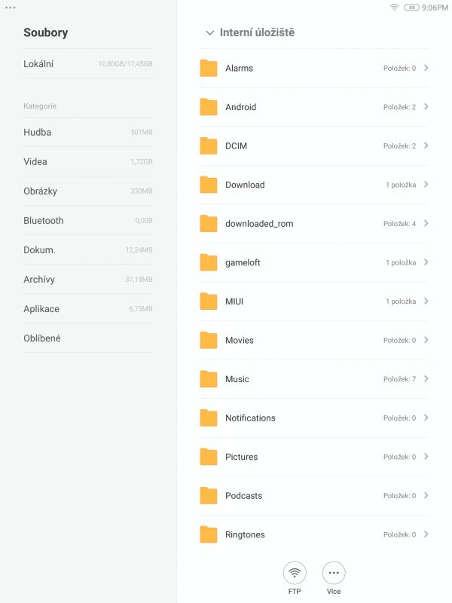Open the Více options icon
Screen dimensions: 452x603
click(334, 573)
